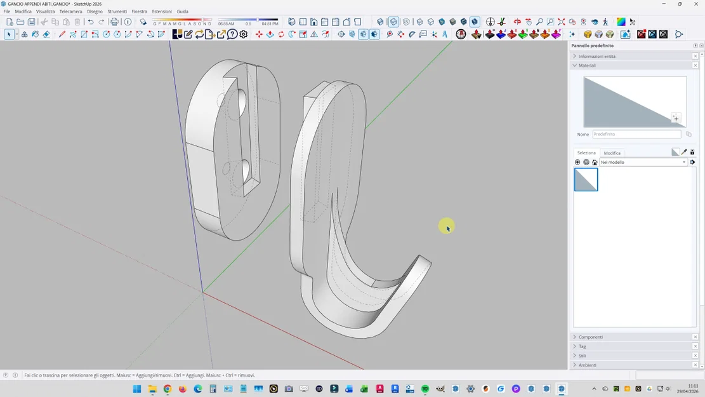Click the Zoom Extents icon
Image resolution: width=705 pixels, height=397 pixels.
tap(562, 22)
